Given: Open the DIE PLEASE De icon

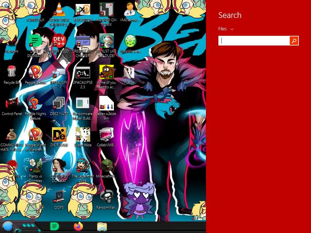Looking at the screenshot, I should point(59,134).
